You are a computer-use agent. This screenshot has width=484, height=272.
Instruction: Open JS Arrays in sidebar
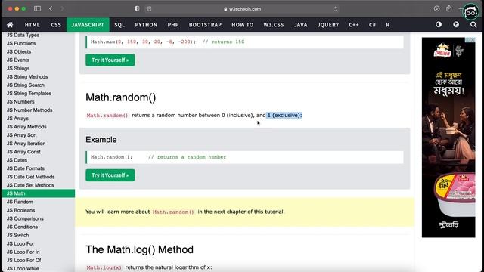point(17,119)
